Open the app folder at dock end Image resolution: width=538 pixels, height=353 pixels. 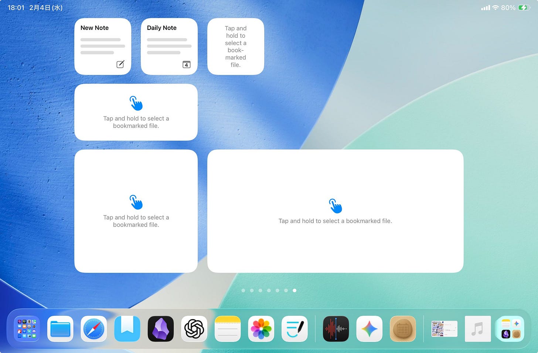point(511,329)
